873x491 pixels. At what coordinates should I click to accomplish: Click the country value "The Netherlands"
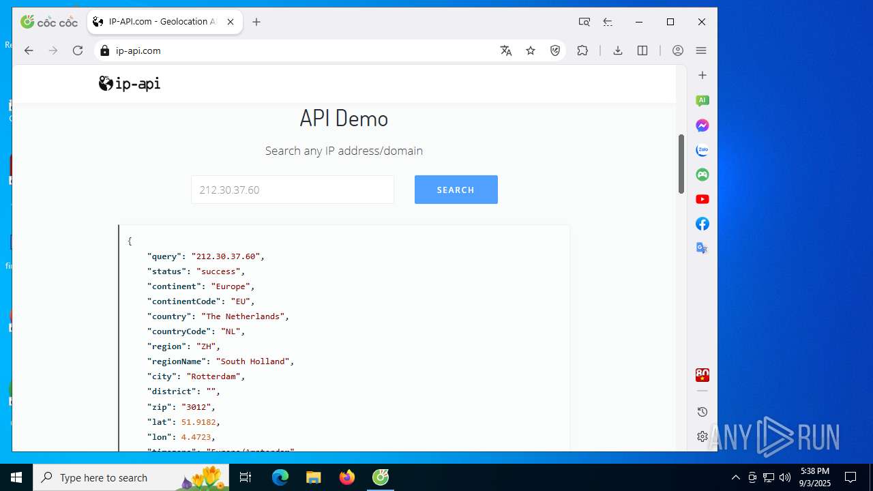[243, 316]
